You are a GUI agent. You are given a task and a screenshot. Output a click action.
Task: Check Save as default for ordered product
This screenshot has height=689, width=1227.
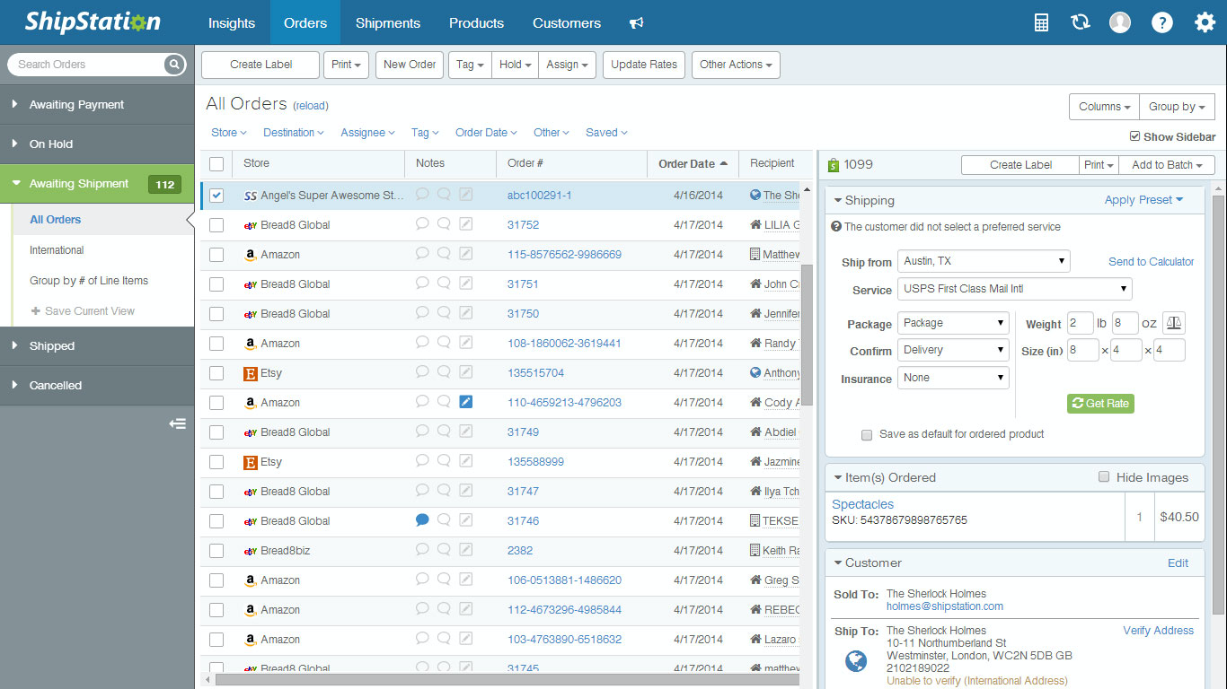click(867, 434)
